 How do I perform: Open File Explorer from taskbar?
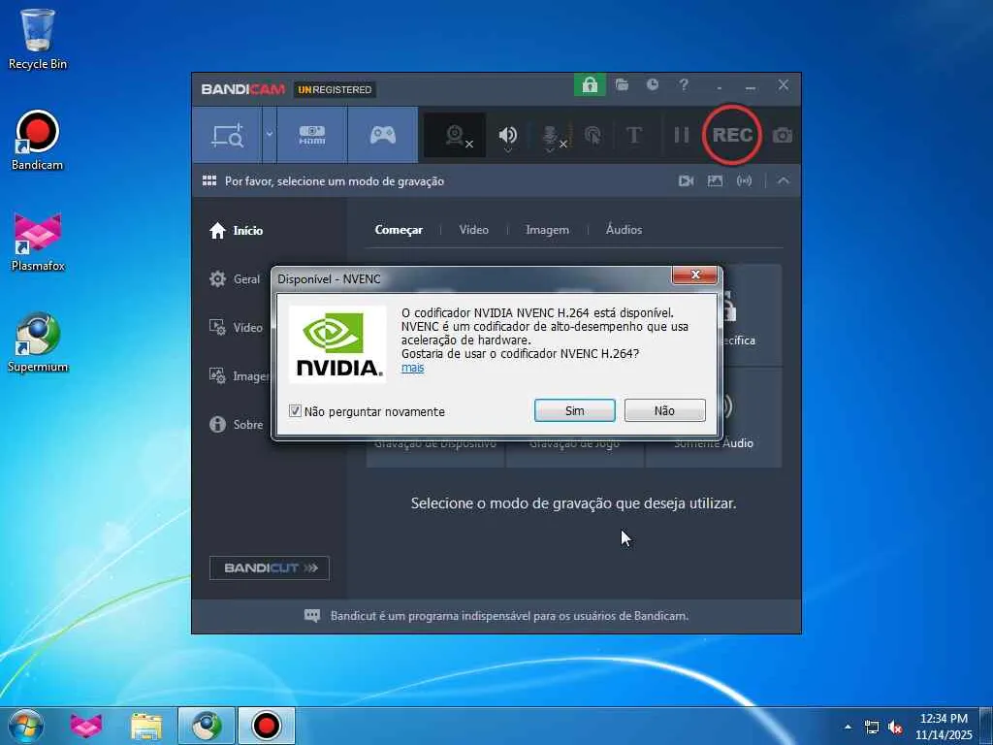(146, 726)
